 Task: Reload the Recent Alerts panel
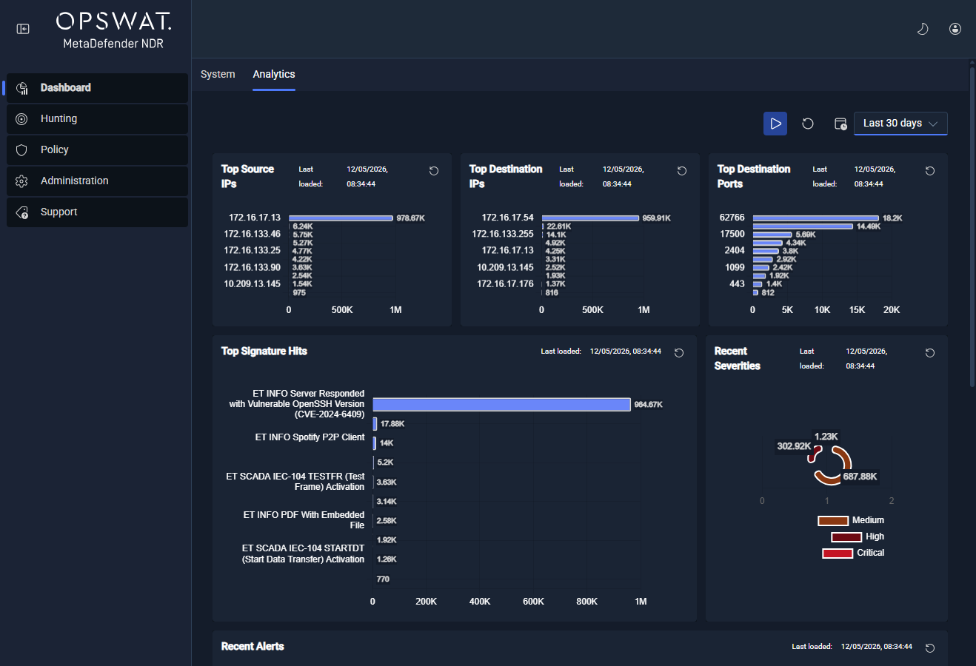(x=930, y=648)
